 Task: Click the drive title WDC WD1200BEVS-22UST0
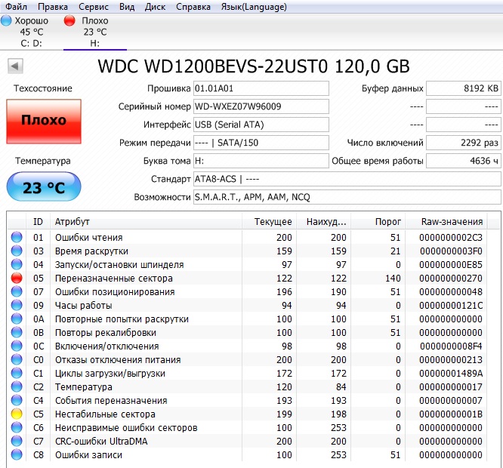pyautogui.click(x=213, y=66)
